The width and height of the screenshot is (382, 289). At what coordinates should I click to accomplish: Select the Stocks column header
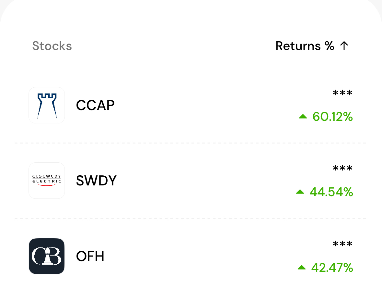tap(52, 46)
